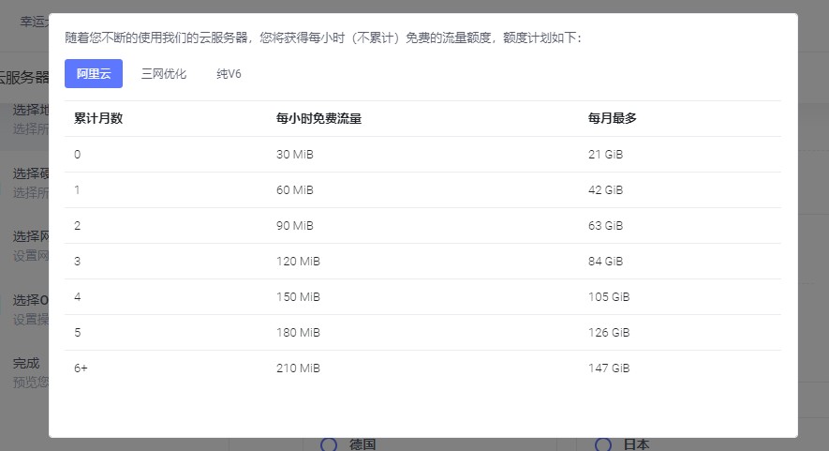Select the 180 MiB hourly cell

click(298, 333)
